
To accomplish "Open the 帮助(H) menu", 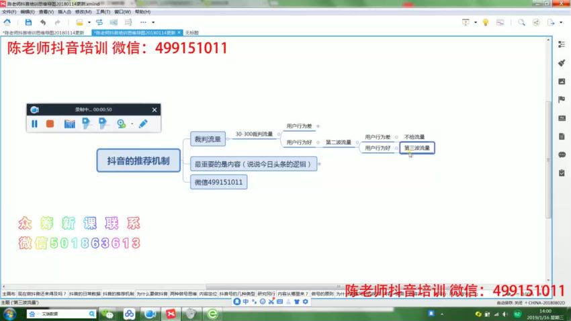I will tap(142, 12).
